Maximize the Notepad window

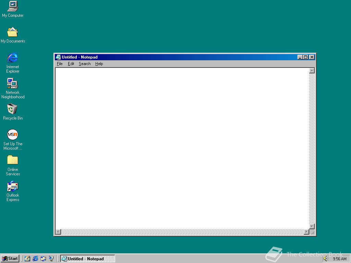point(305,57)
